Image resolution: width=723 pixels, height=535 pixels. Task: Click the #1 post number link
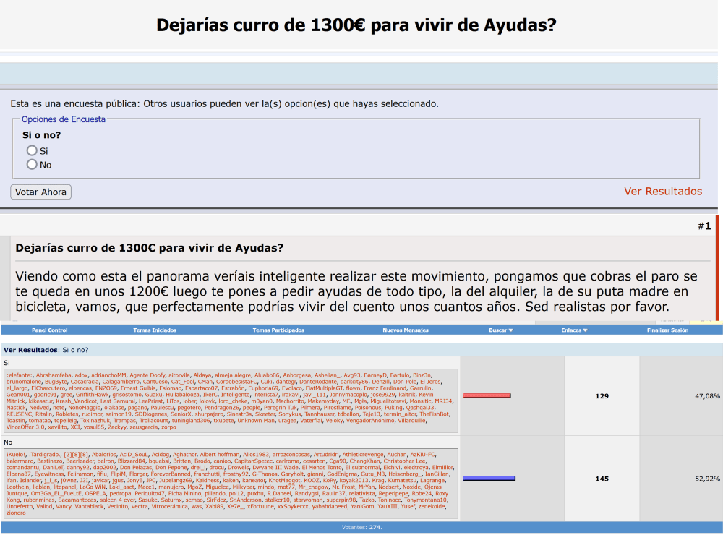(704, 226)
